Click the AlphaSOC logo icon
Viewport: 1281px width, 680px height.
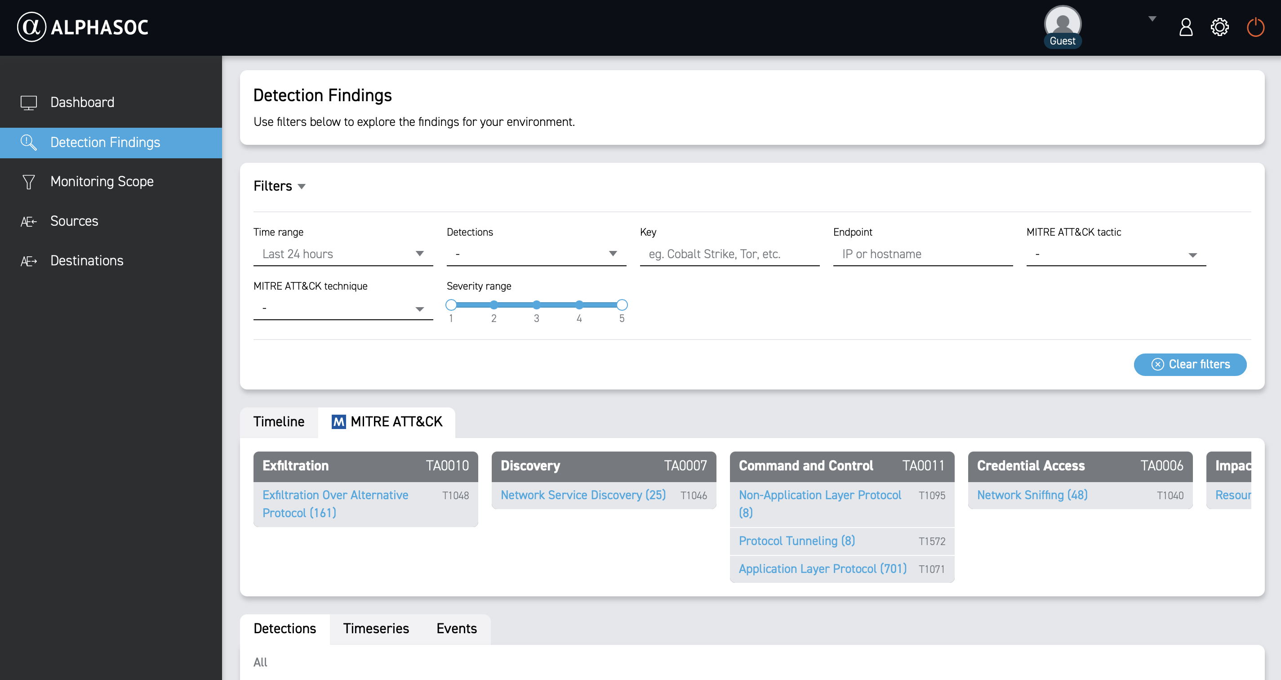(x=31, y=27)
